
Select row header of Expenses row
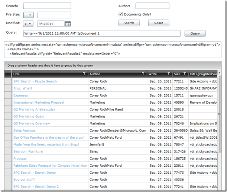(x=8, y=95)
